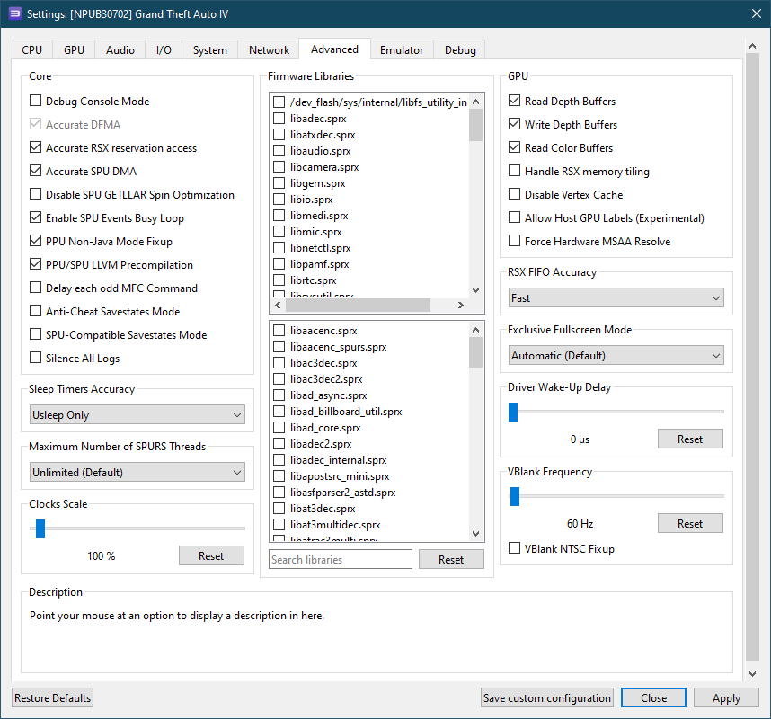Image resolution: width=771 pixels, height=719 pixels.
Task: Open the Audio tab
Action: click(x=120, y=50)
